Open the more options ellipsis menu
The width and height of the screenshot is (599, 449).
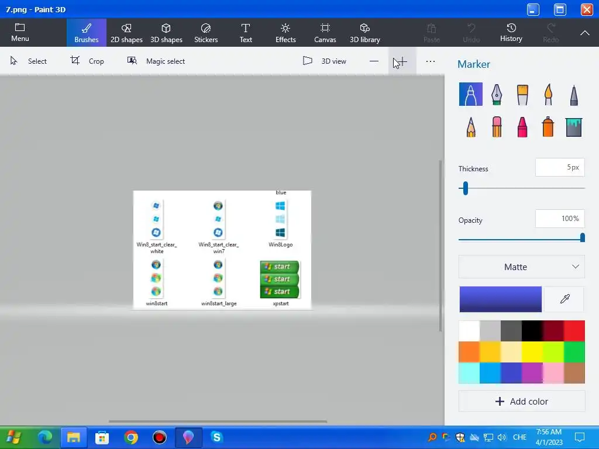pyautogui.click(x=431, y=61)
